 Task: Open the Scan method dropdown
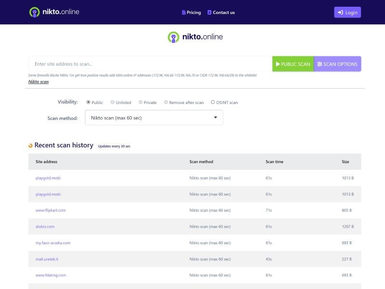[154, 118]
